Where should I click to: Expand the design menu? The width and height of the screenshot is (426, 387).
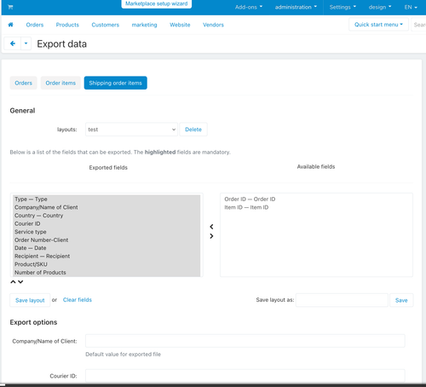(x=380, y=7)
